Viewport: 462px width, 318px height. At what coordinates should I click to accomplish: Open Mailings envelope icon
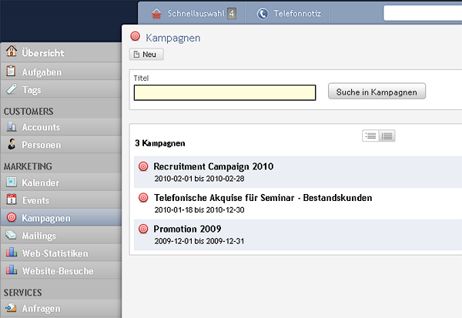click(x=12, y=235)
